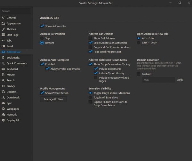Minimize the Vivaldi Settings window
This screenshot has height=161, width=192.
click(170, 3)
